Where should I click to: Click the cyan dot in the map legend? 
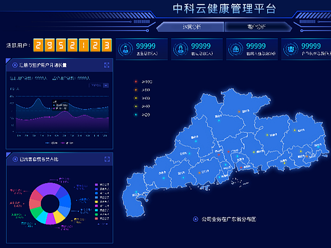[136, 114]
